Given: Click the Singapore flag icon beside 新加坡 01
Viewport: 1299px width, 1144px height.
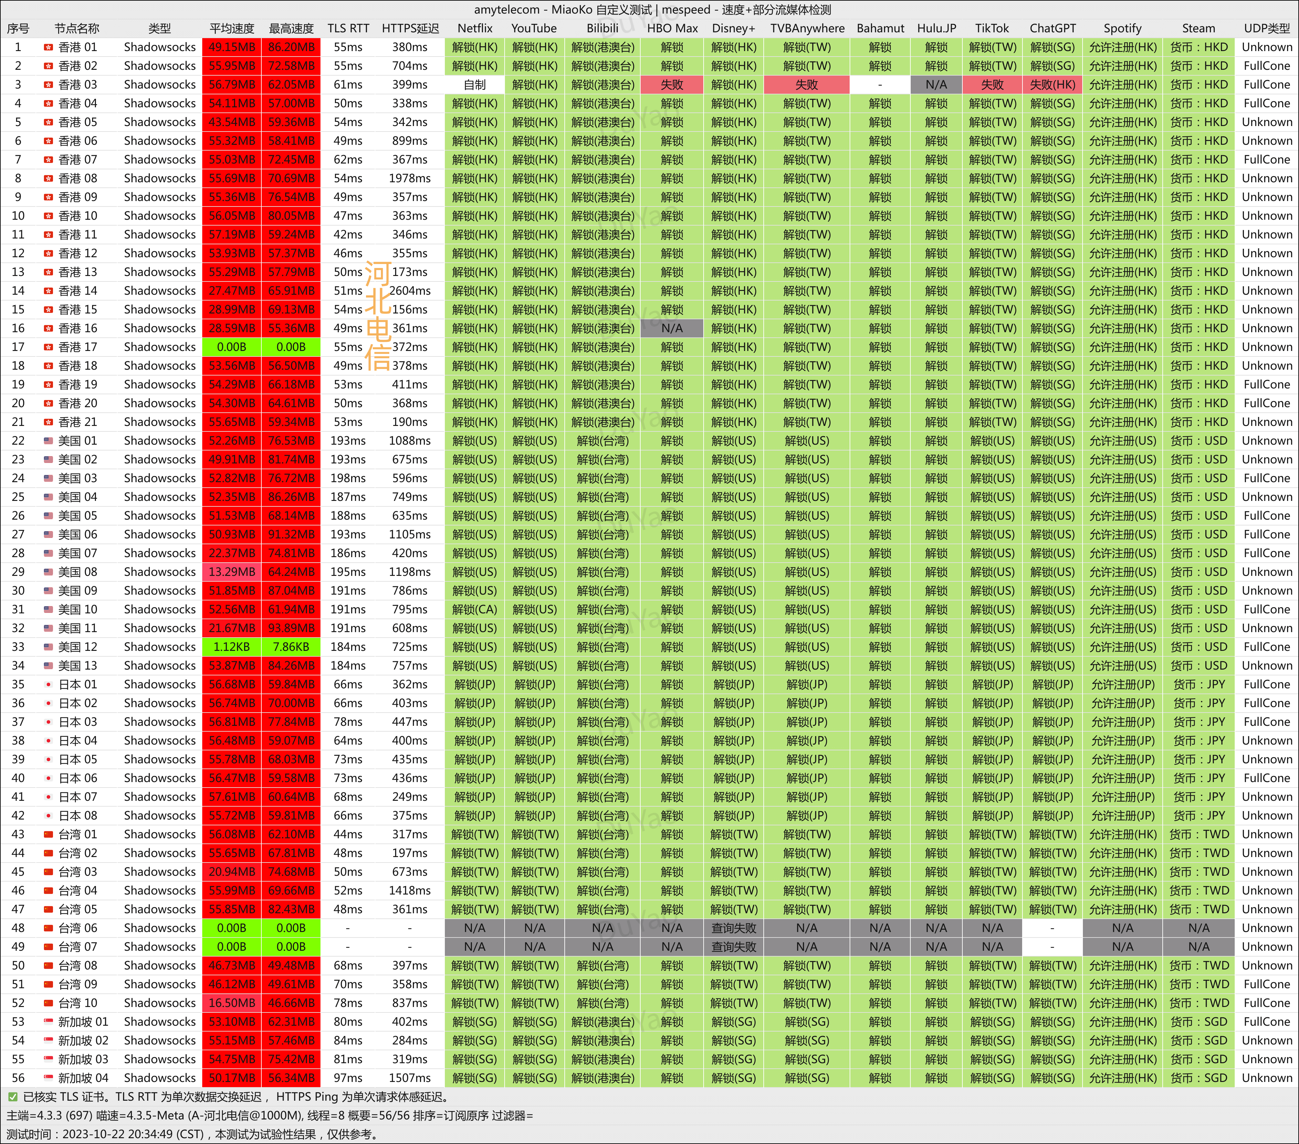Looking at the screenshot, I should 48,1022.
